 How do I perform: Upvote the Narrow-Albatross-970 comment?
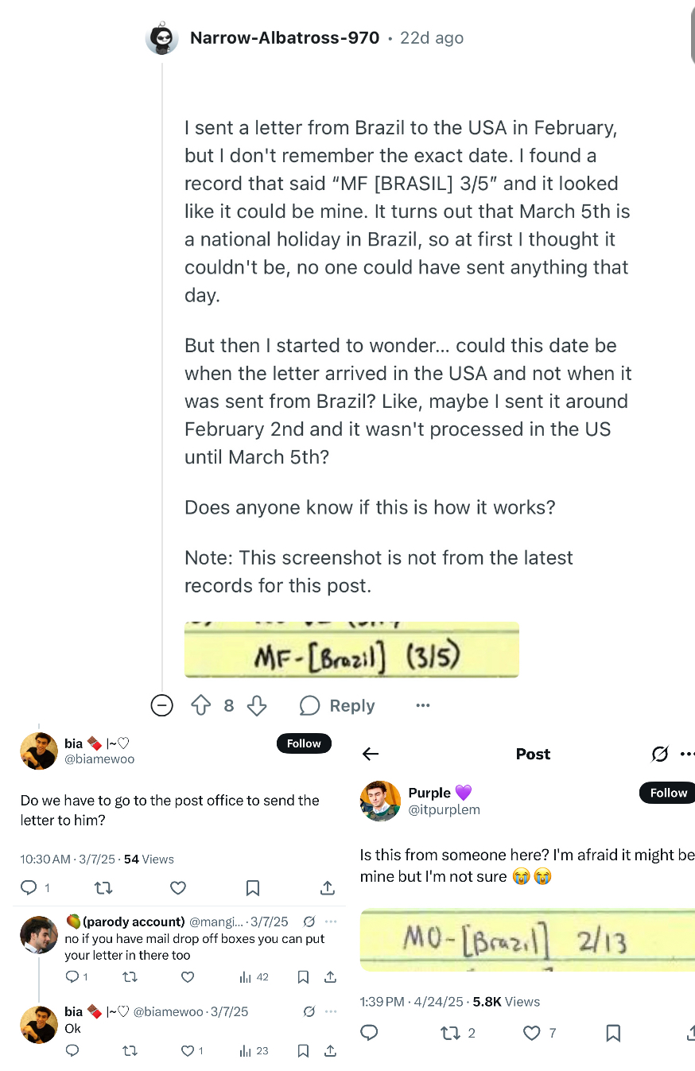pos(201,705)
